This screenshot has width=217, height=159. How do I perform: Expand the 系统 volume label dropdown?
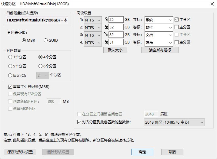click(171, 20)
